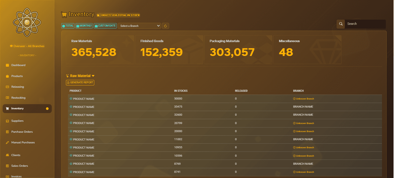
Task: Click the Suppliers store icon
Action: click(8, 121)
